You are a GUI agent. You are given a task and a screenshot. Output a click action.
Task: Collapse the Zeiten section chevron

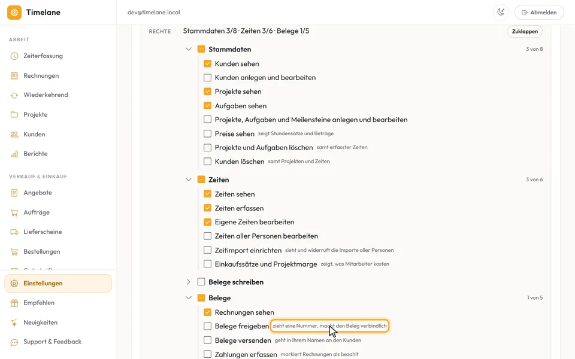189,180
